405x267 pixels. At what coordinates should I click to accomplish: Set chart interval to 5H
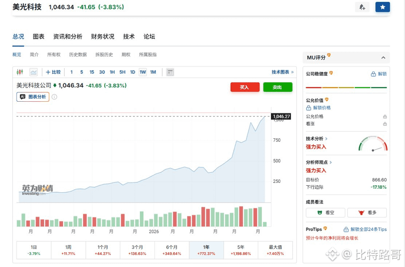[122, 72]
